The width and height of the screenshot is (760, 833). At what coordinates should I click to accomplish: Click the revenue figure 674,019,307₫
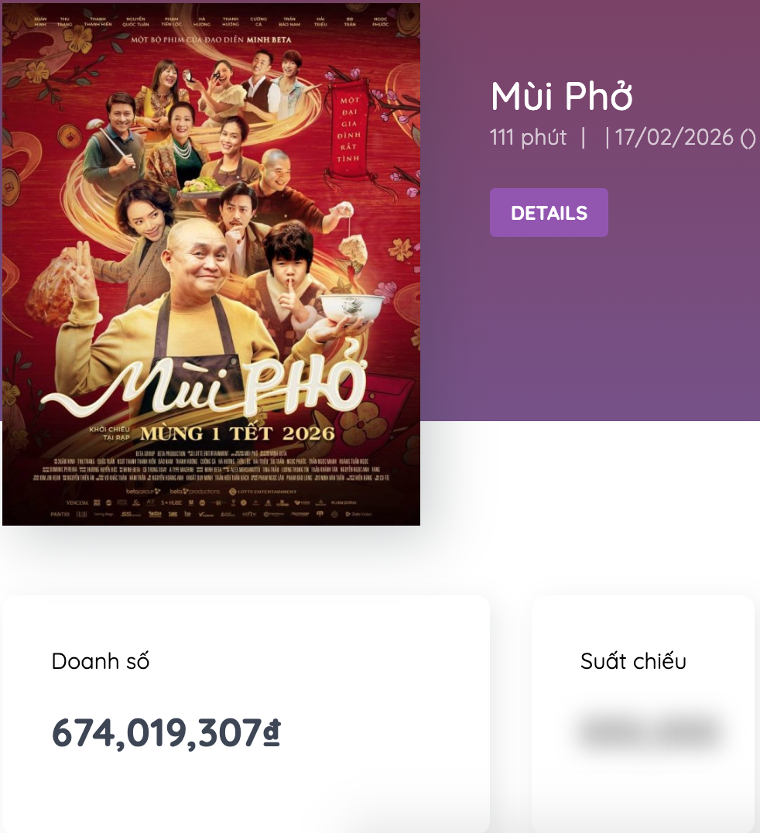coord(166,732)
